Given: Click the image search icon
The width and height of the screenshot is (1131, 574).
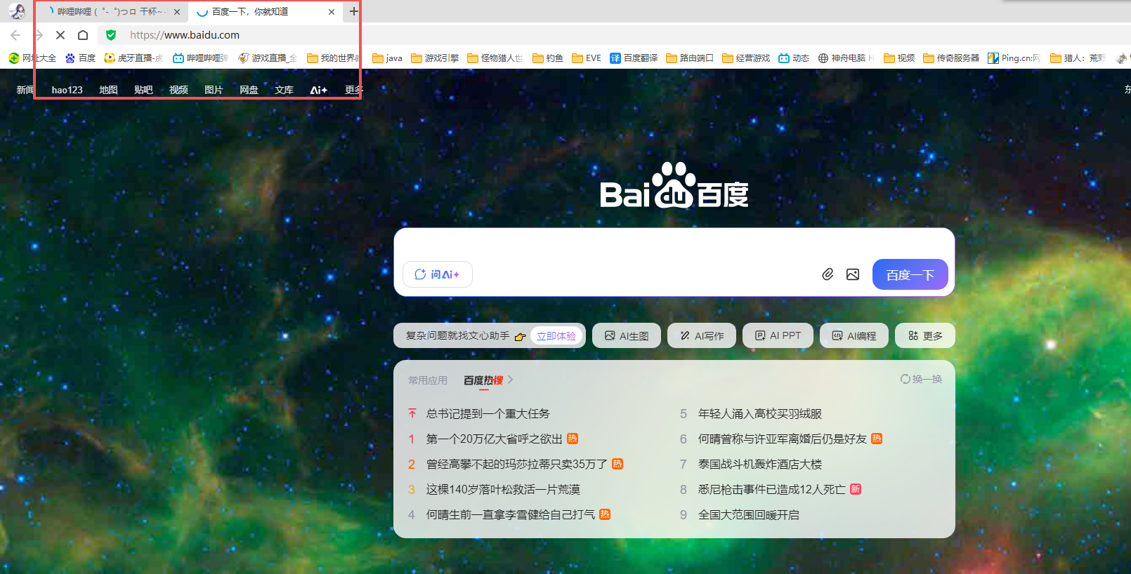Looking at the screenshot, I should [x=853, y=274].
